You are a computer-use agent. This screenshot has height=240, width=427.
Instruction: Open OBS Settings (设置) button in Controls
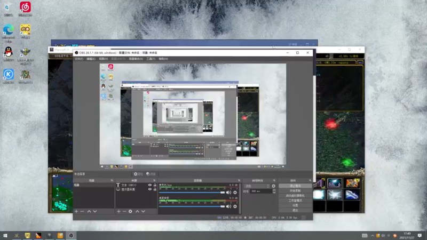click(x=295, y=205)
